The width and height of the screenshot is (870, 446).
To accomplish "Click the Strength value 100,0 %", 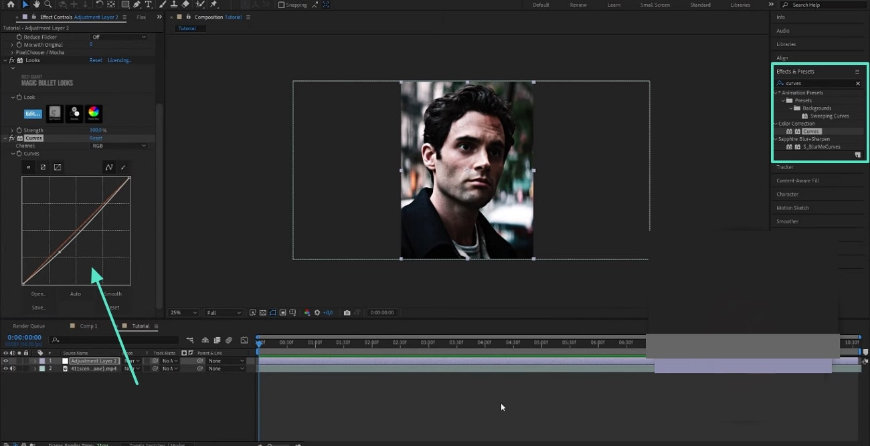I will coord(98,130).
